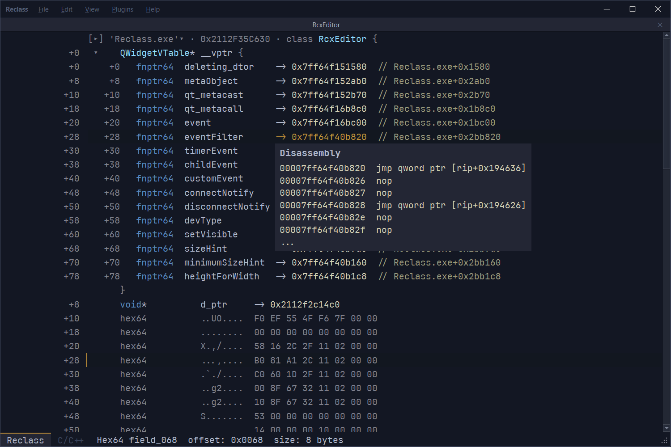Follow d_ptr pointer 0x2112f2c14c0
The height and width of the screenshot is (447, 671).
point(305,305)
